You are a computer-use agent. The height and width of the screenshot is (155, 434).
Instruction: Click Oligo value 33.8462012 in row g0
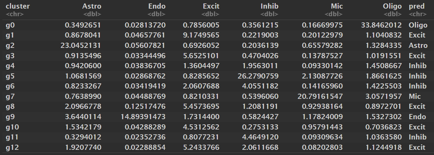click(382, 25)
